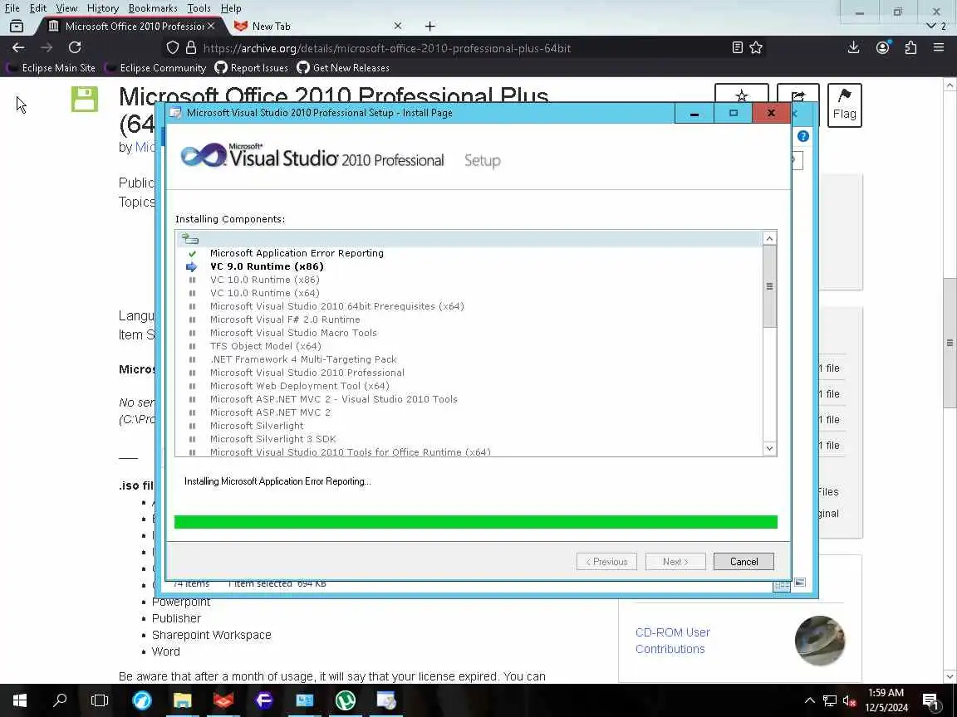957x717 pixels.
Task: Open the notification center icon
Action: pyautogui.click(x=930, y=700)
